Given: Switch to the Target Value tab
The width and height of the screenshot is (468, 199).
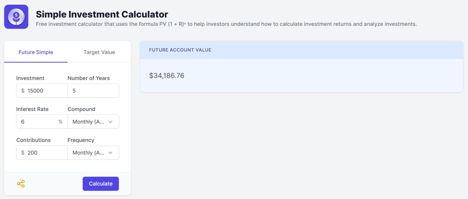Looking at the screenshot, I should pyautogui.click(x=99, y=52).
